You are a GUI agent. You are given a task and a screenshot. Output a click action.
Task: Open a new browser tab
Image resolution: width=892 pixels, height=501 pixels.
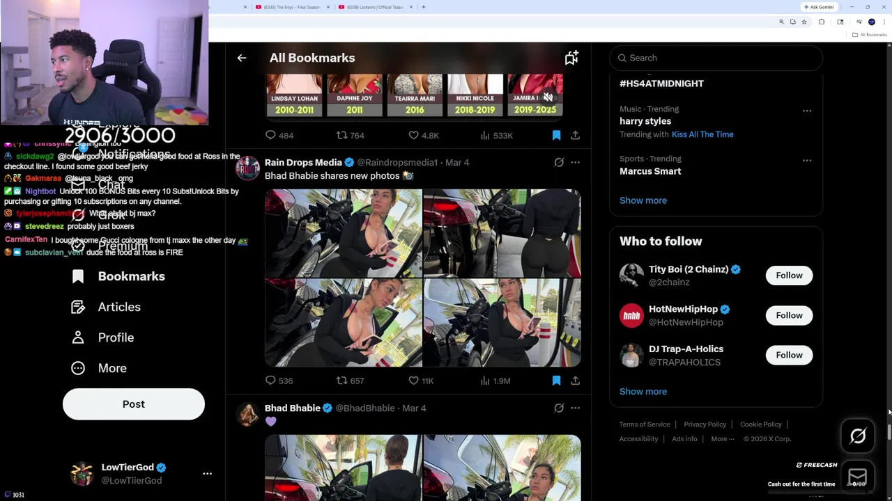coord(424,7)
